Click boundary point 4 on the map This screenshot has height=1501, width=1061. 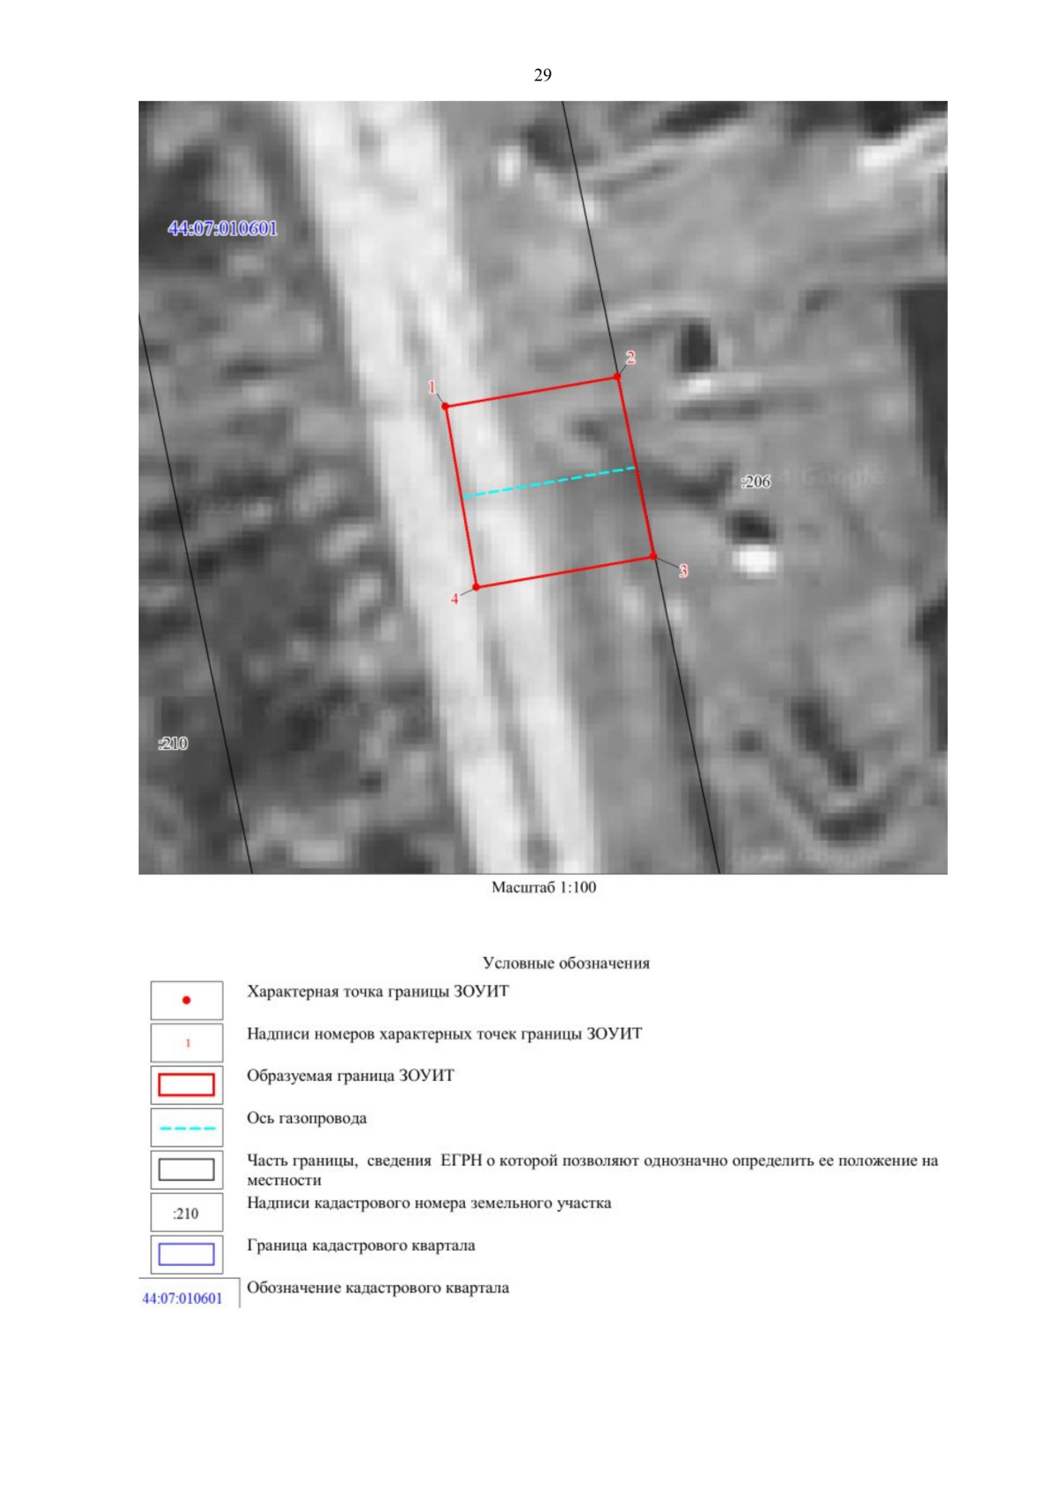(x=477, y=586)
